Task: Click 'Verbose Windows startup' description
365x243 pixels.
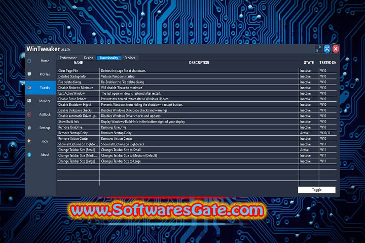Action: [x=118, y=76]
